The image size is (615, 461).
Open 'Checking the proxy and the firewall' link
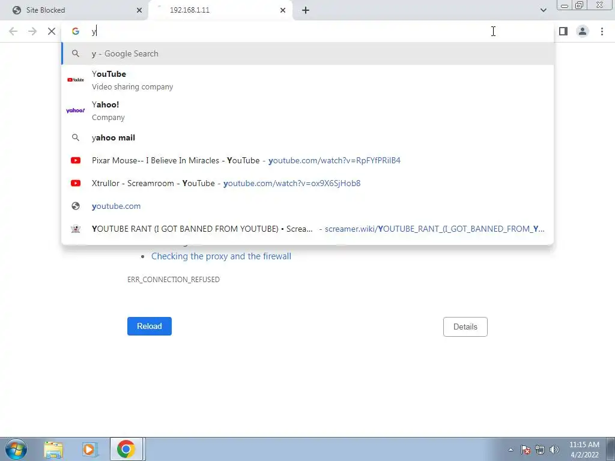(221, 256)
